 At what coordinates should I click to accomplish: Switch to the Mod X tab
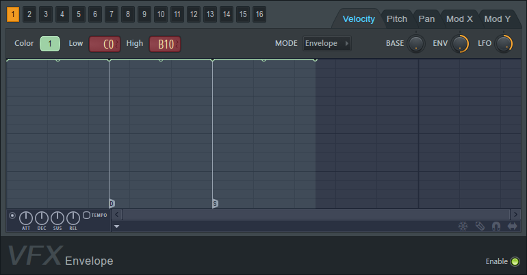459,18
